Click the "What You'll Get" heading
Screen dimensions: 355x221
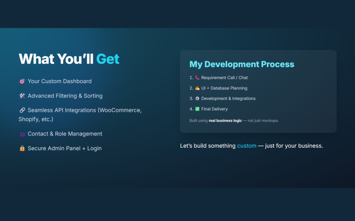pos(69,59)
